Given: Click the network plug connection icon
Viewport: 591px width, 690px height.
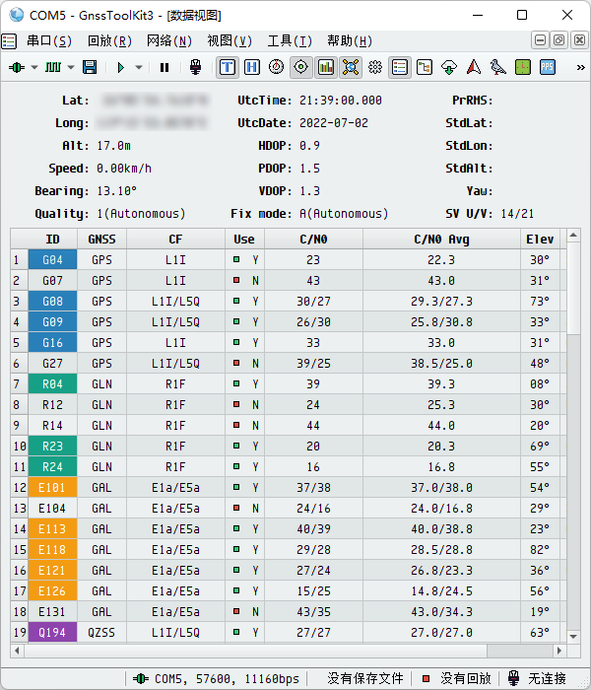Looking at the screenshot, I should point(195,67).
